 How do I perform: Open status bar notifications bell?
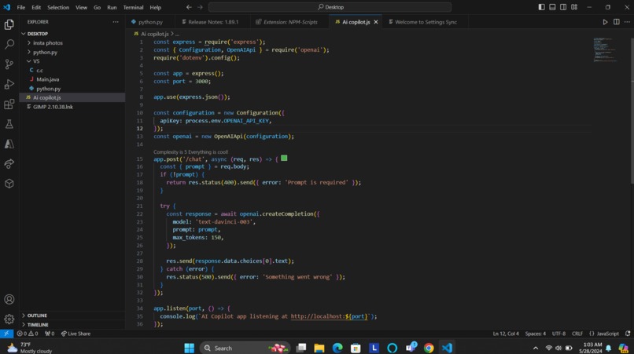628,334
